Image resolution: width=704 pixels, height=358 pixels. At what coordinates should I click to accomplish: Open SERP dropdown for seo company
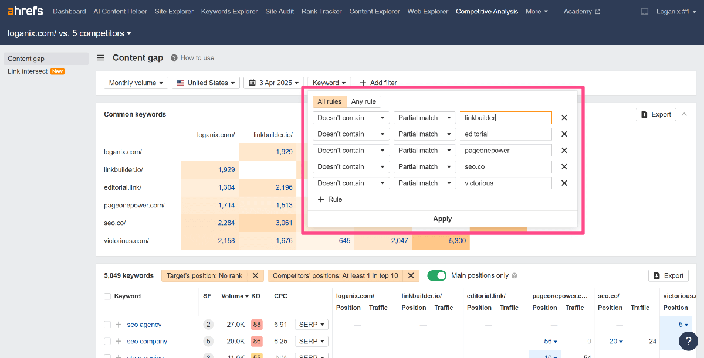click(312, 341)
